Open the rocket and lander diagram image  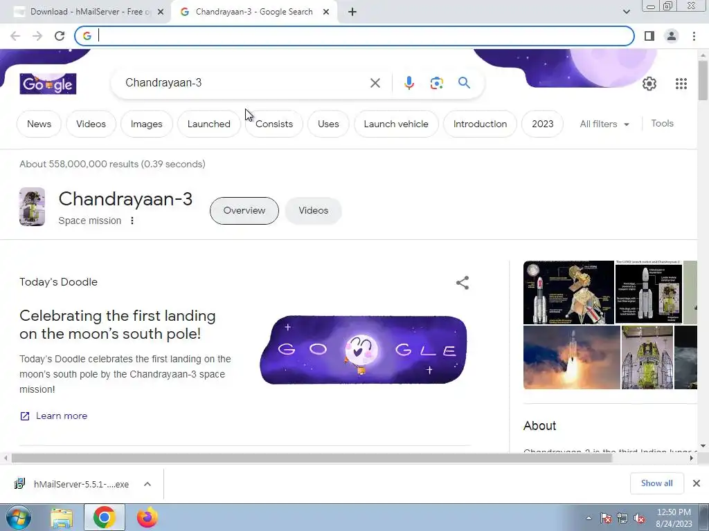pos(568,292)
